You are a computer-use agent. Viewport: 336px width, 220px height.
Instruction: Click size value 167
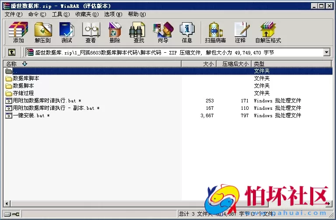tap(210, 108)
